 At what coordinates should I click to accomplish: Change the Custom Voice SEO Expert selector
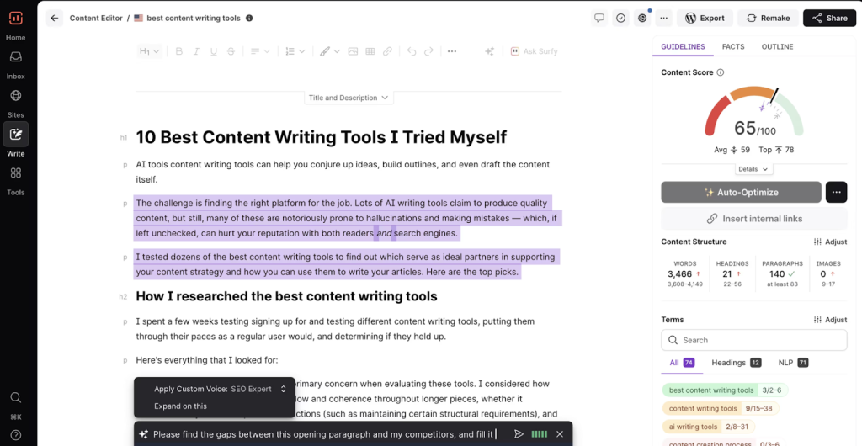(x=258, y=389)
